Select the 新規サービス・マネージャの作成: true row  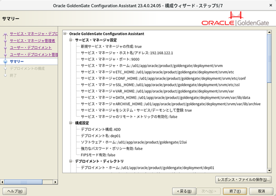click(111, 46)
